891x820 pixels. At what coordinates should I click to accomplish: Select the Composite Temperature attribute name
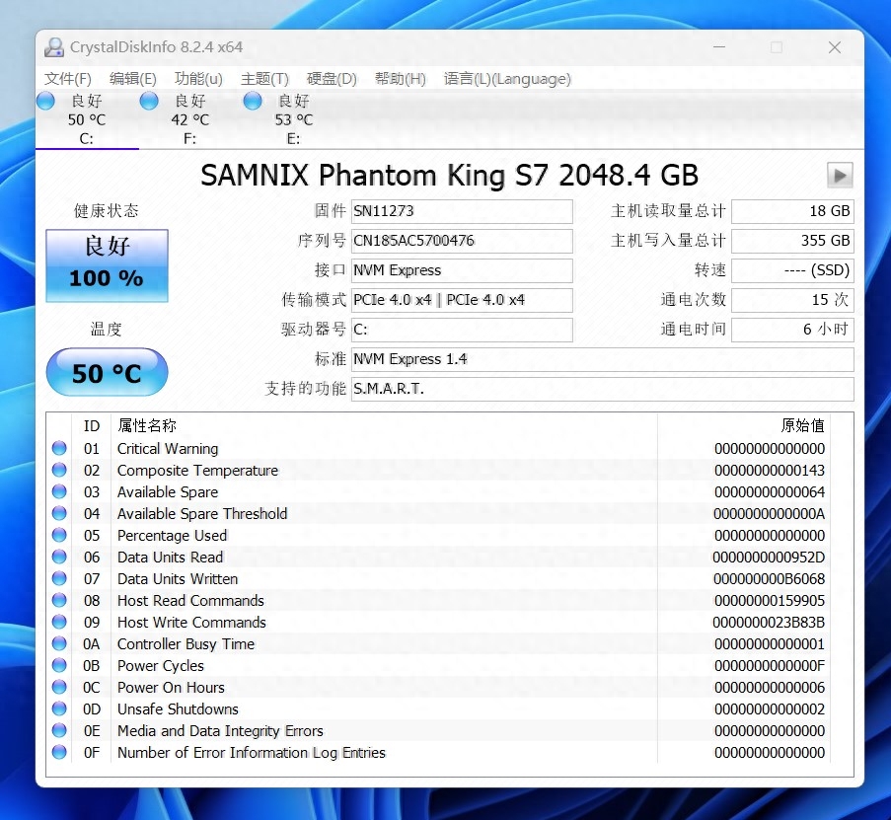click(197, 470)
